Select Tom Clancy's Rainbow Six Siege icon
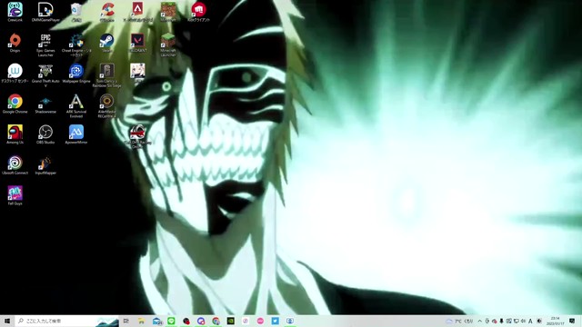Image resolution: width=582 pixels, height=327 pixels. coord(107,75)
